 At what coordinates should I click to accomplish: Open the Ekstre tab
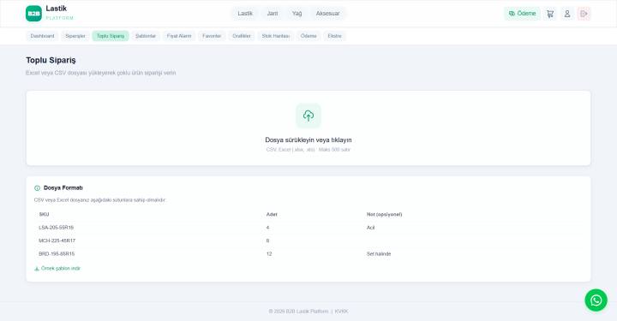334,36
